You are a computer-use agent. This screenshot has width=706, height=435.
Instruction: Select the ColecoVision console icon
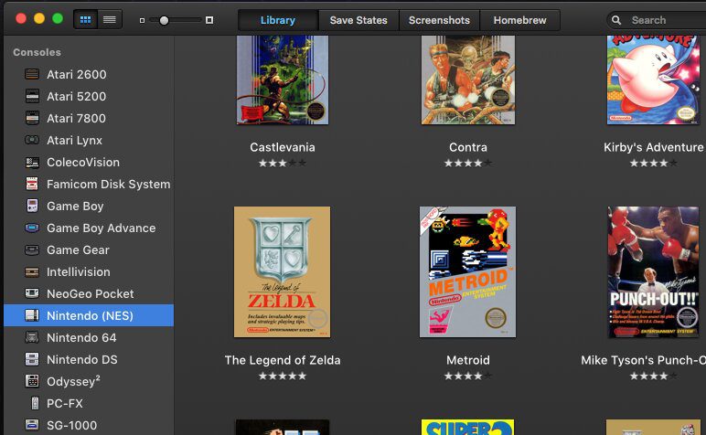point(32,162)
